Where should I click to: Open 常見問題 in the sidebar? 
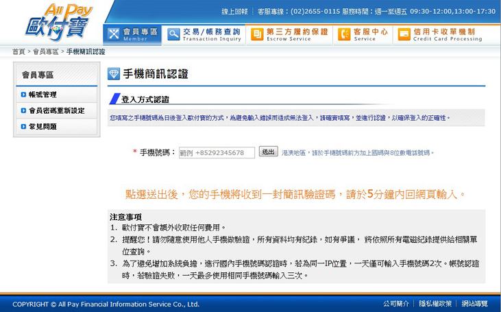42,126
